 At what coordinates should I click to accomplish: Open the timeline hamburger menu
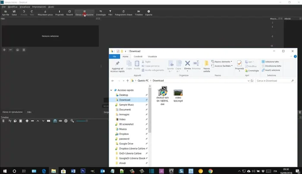click(3, 121)
